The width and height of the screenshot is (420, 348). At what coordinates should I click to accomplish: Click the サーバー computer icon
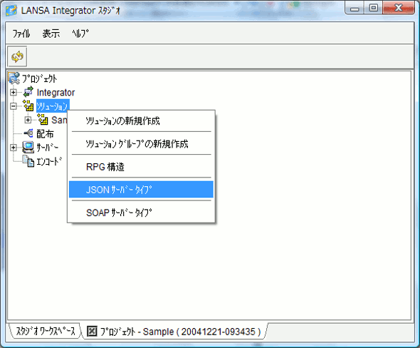coord(28,147)
